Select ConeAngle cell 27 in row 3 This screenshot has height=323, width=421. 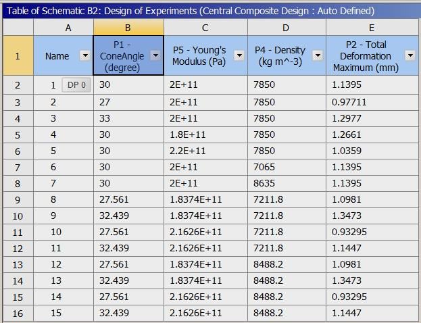click(x=128, y=102)
